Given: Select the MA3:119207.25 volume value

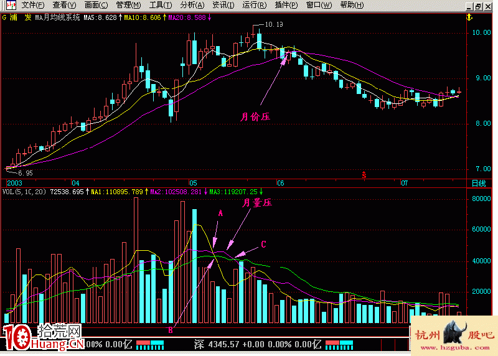Looking at the screenshot, I should (233, 192).
